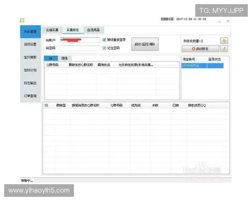Open the 发送管理 sidebar section
This screenshot has height=201, width=252.
point(30,31)
